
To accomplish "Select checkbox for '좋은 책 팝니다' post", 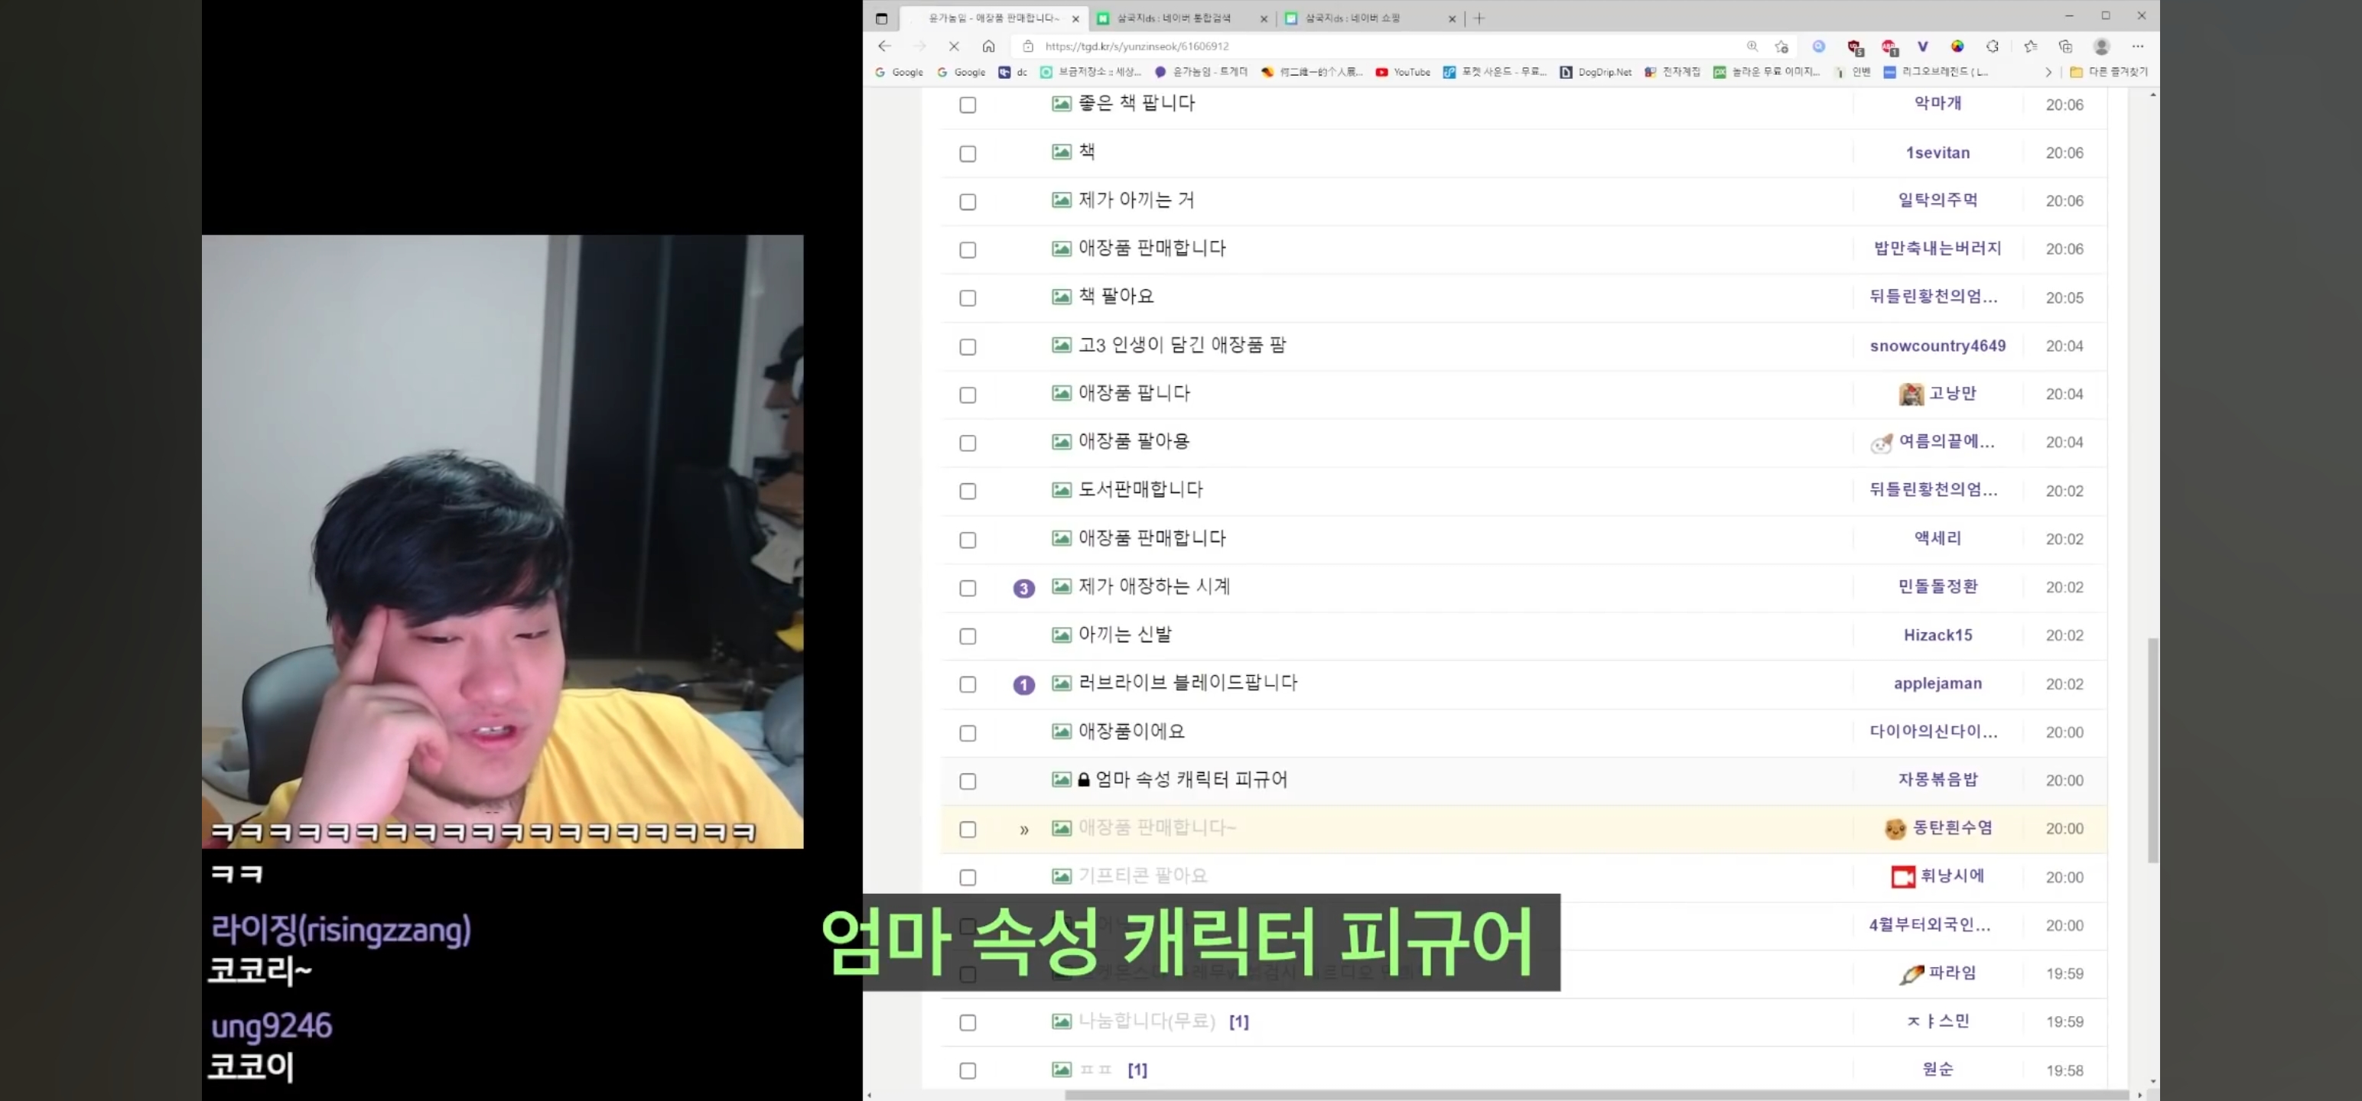I will point(968,106).
